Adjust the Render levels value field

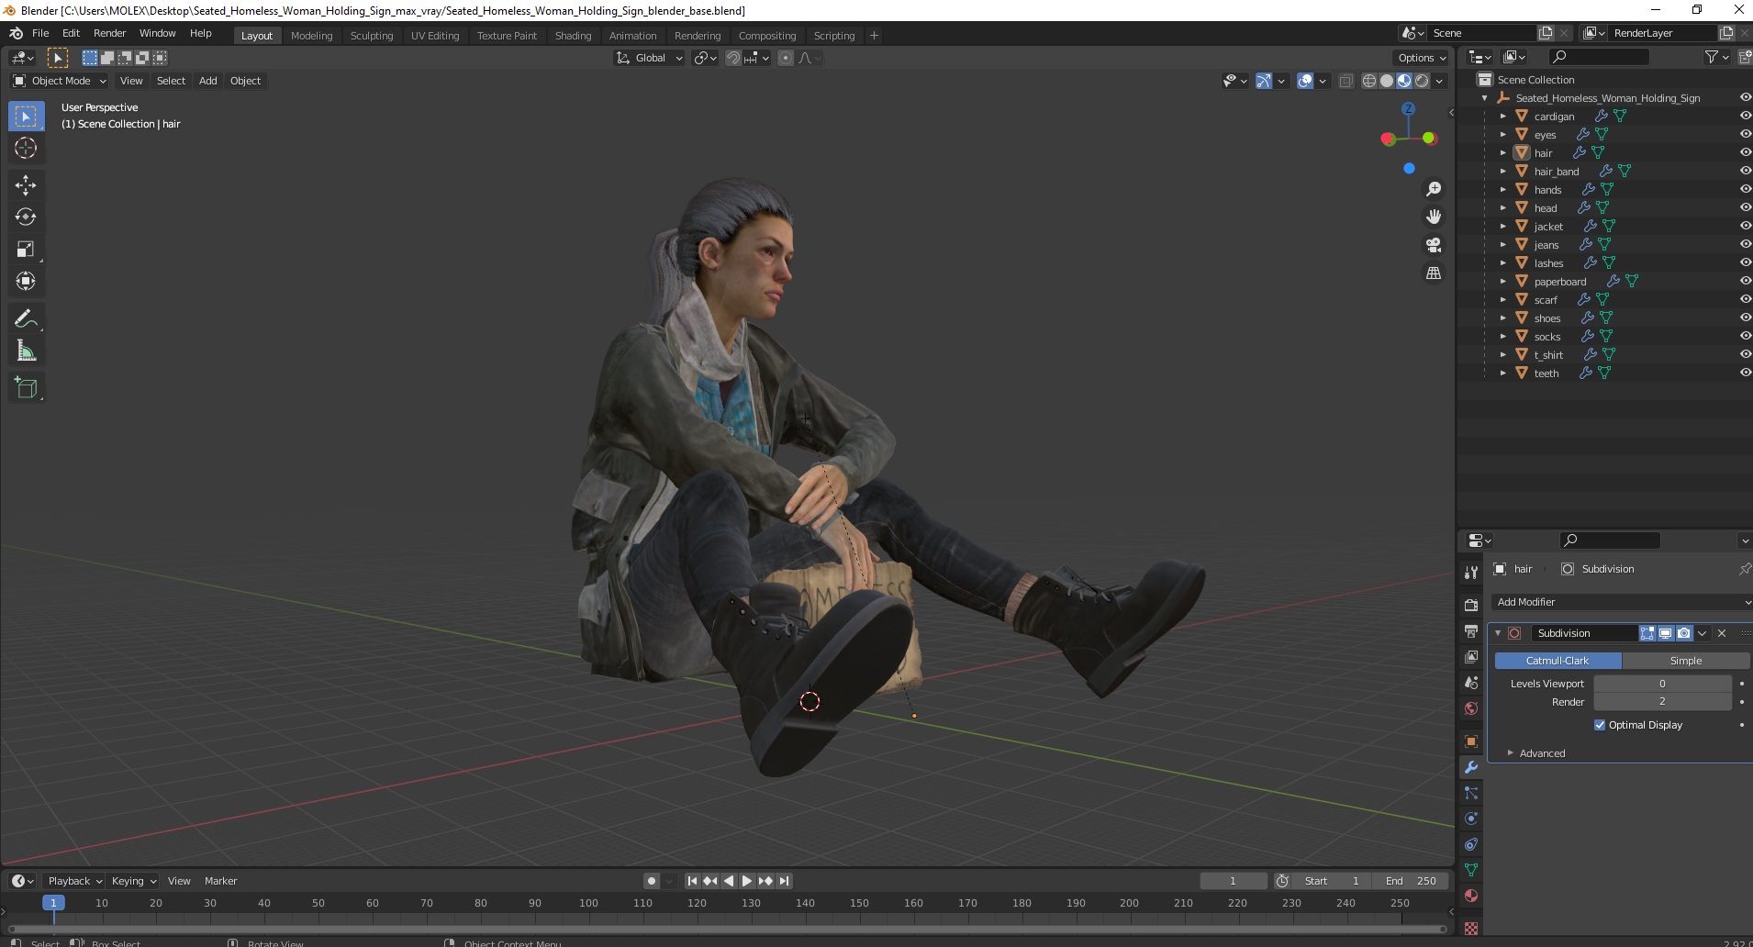pos(1662,702)
